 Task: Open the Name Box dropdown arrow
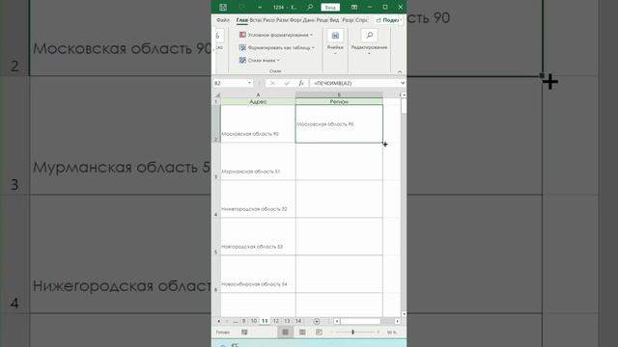249,83
